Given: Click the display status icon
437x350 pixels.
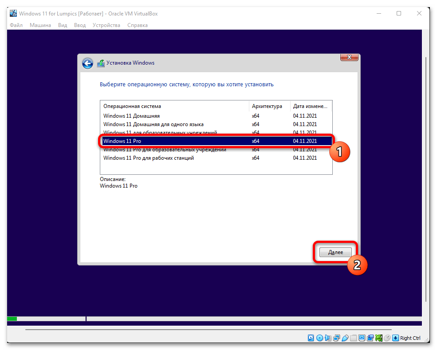Looking at the screenshot, I should [362, 338].
